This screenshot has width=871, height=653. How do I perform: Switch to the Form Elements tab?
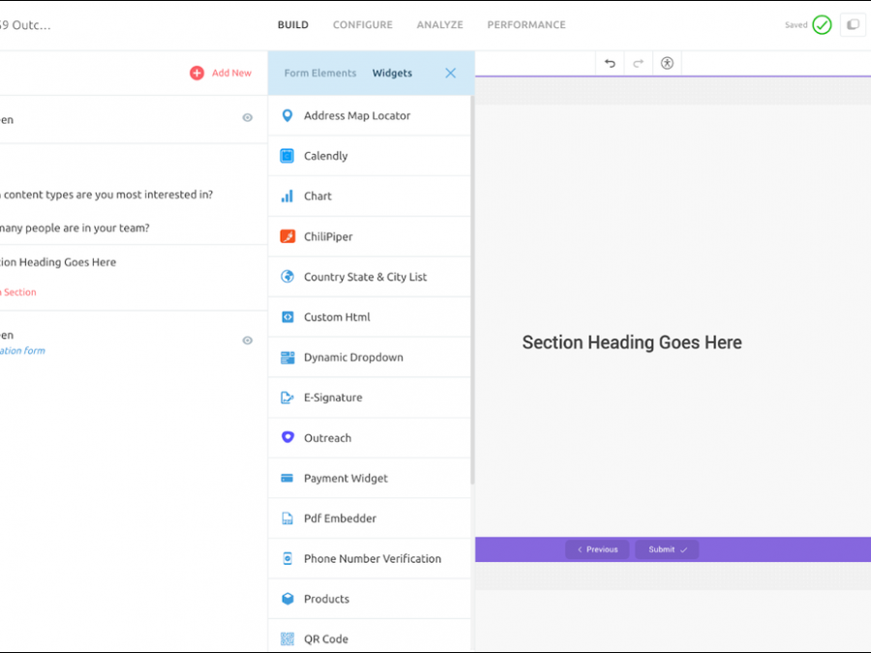tap(320, 74)
